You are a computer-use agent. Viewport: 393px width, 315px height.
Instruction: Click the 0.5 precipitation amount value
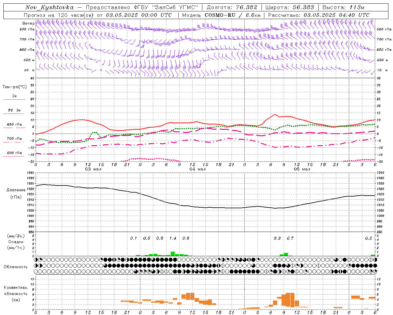[x=147, y=238]
